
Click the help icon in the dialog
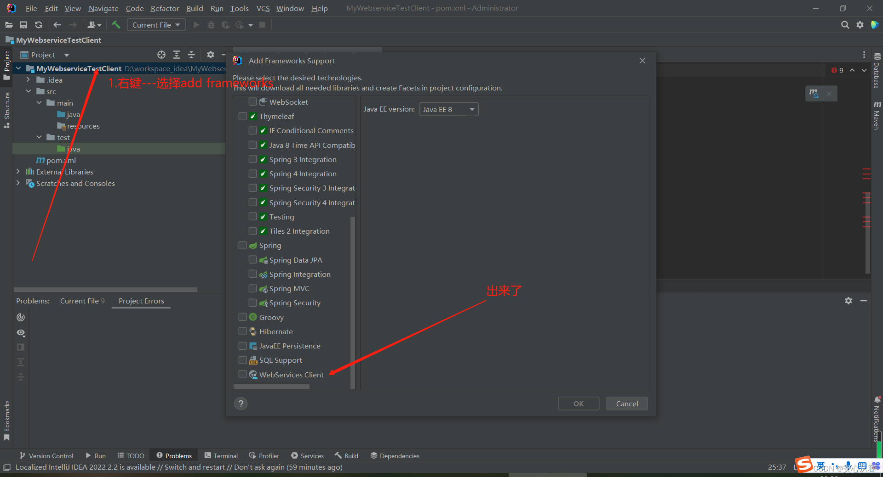click(x=241, y=404)
